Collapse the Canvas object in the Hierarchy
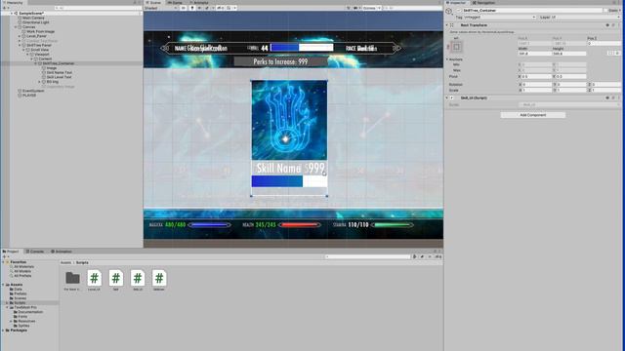 click(x=16, y=27)
